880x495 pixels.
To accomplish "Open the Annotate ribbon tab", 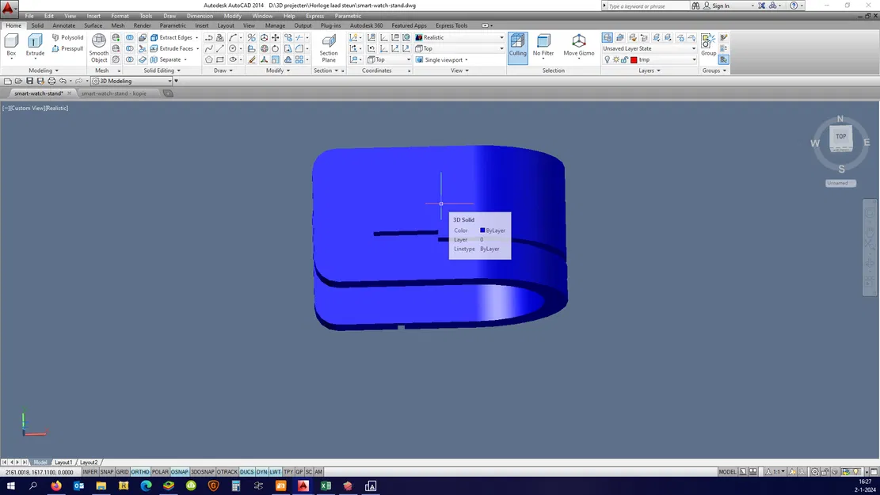I will tap(64, 25).
